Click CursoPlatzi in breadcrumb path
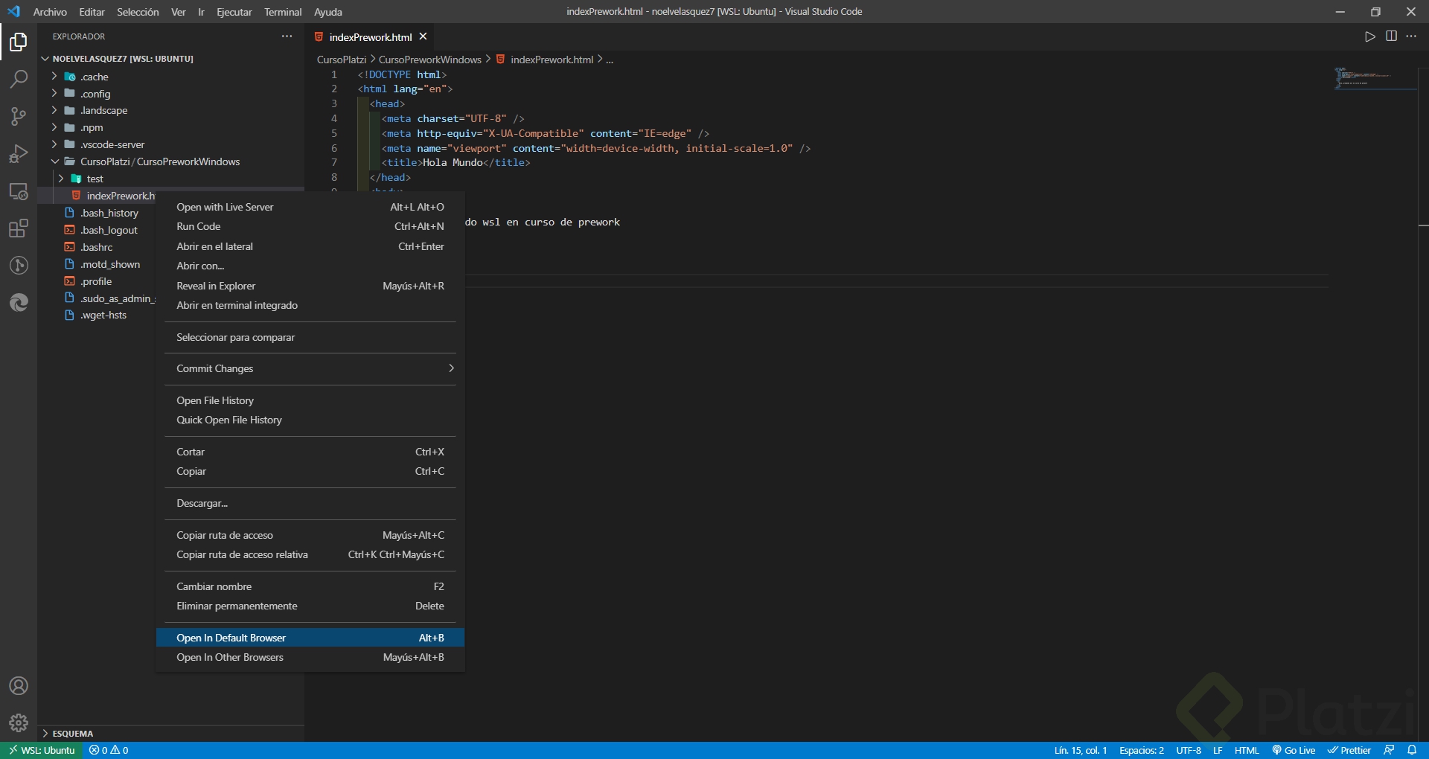This screenshot has height=759, width=1429. (342, 60)
